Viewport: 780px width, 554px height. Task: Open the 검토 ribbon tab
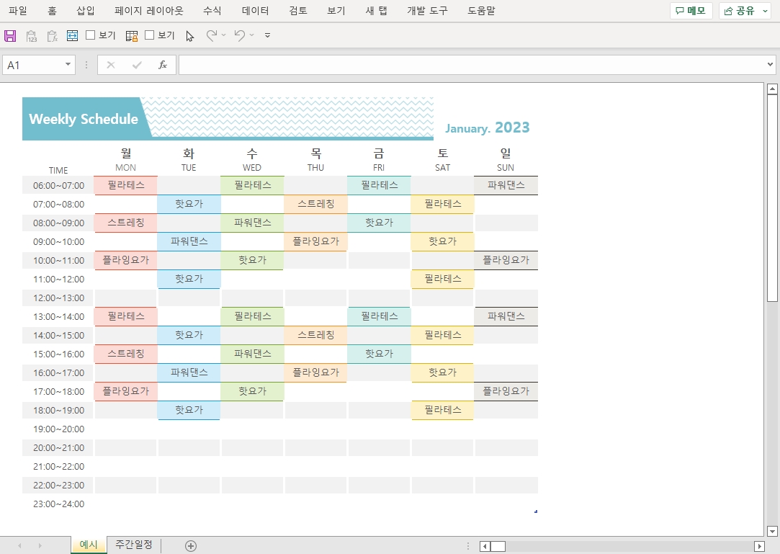point(298,11)
